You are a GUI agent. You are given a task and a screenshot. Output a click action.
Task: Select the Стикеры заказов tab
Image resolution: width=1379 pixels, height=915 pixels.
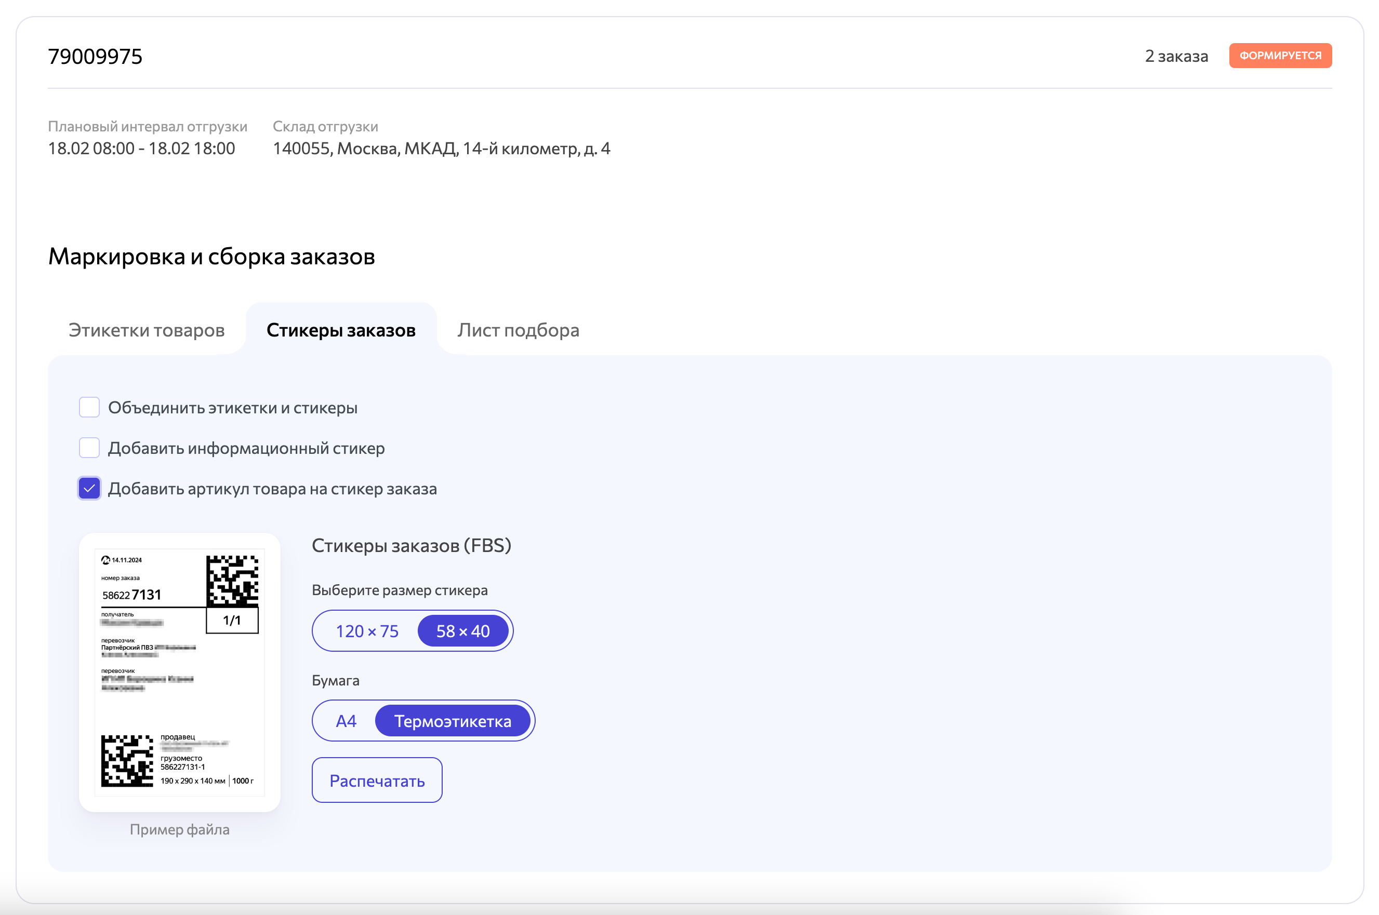pos(341,330)
